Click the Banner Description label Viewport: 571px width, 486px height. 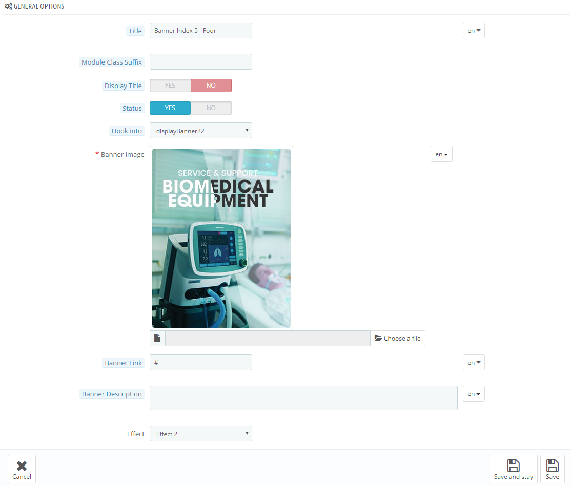112,394
